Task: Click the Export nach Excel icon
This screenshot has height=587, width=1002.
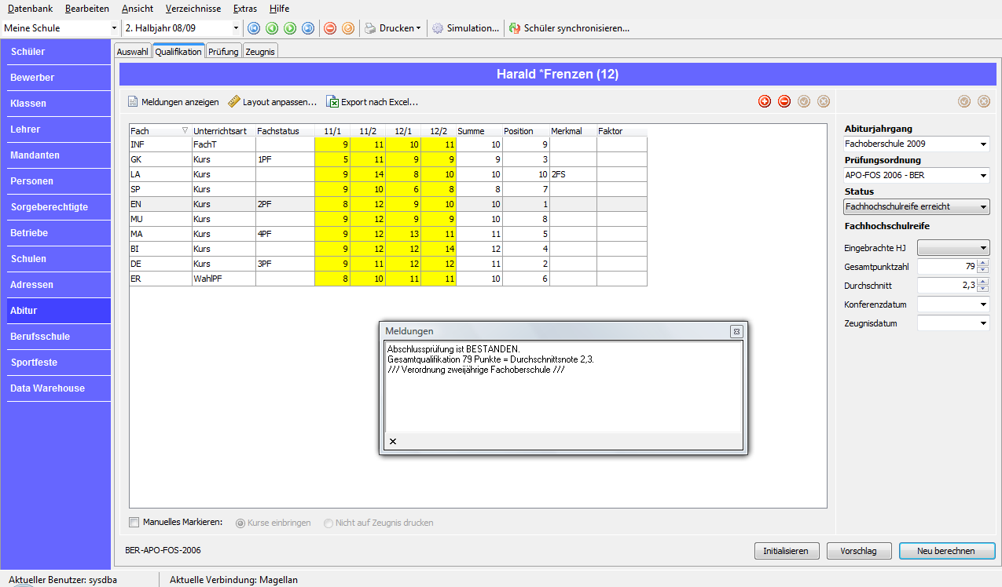Action: 332,102
